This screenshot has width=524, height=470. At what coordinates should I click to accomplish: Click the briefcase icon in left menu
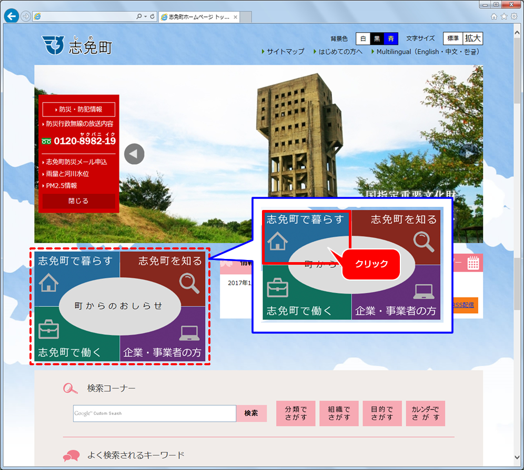(x=49, y=329)
